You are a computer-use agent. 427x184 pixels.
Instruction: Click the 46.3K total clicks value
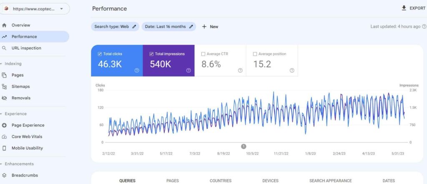click(x=110, y=64)
